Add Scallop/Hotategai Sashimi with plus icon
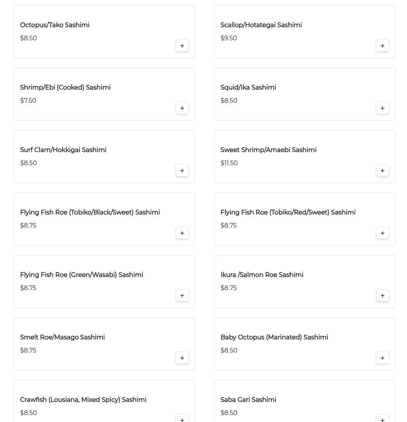Viewport: 407px width, 422px height. pos(383,46)
